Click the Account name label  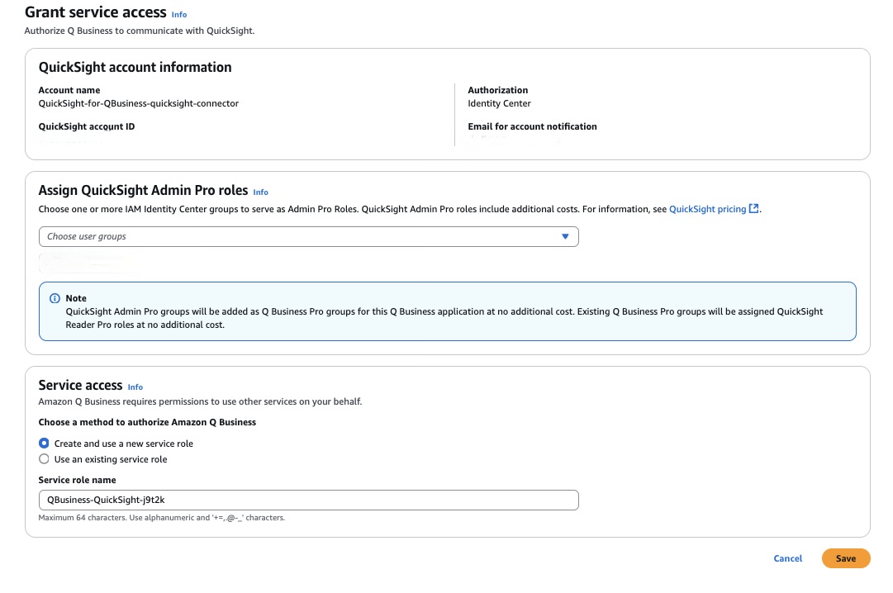pos(69,90)
